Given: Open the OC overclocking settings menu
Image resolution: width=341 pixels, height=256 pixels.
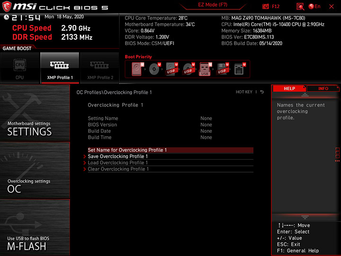Looking at the screenshot, I should tap(35, 170).
